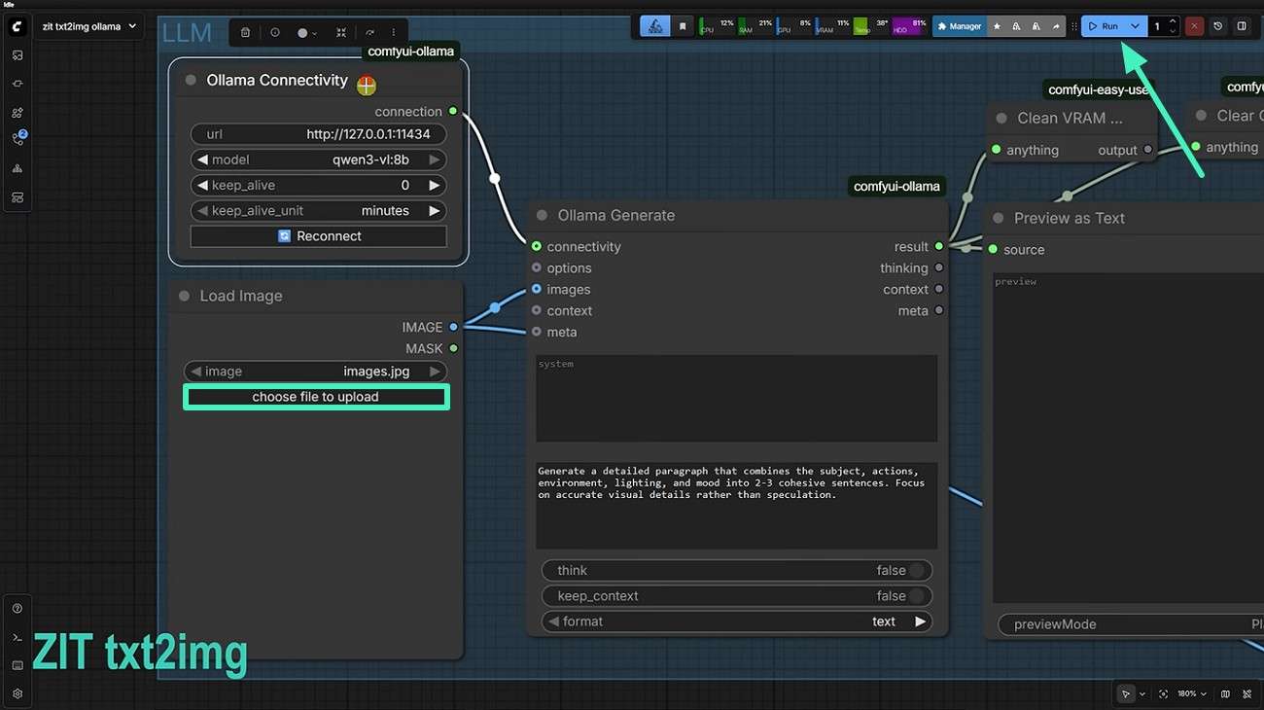Image resolution: width=1264 pixels, height=710 pixels.
Task: Click the Reconnect button
Action: (x=318, y=236)
